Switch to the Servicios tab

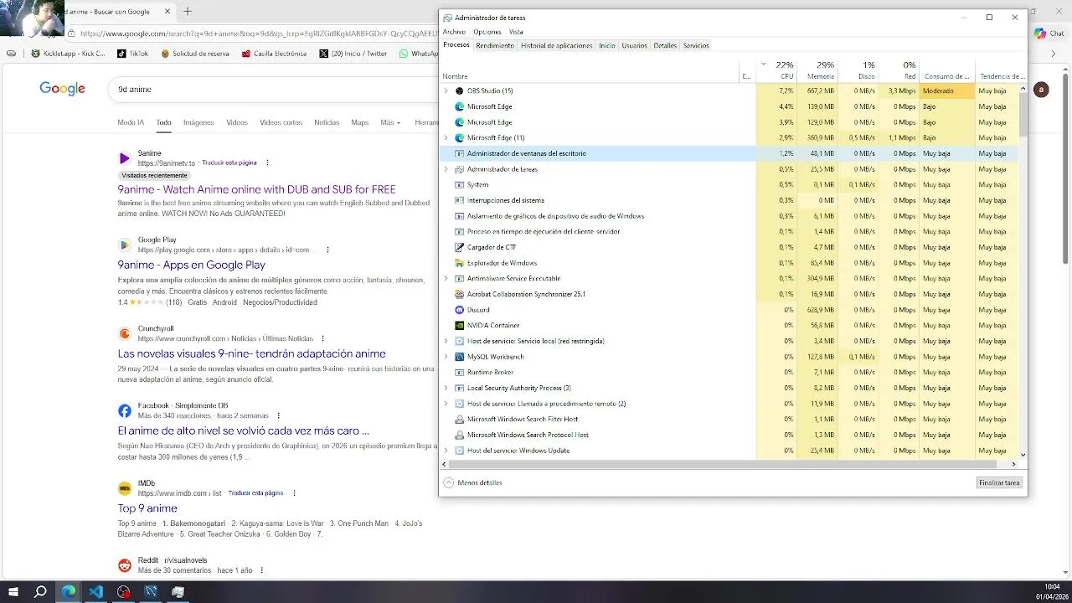coord(696,45)
